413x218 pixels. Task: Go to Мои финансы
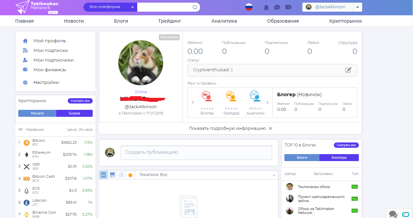50,70
